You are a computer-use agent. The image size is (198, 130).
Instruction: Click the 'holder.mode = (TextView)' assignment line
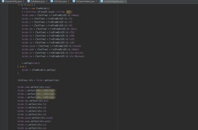[x=50, y=49]
